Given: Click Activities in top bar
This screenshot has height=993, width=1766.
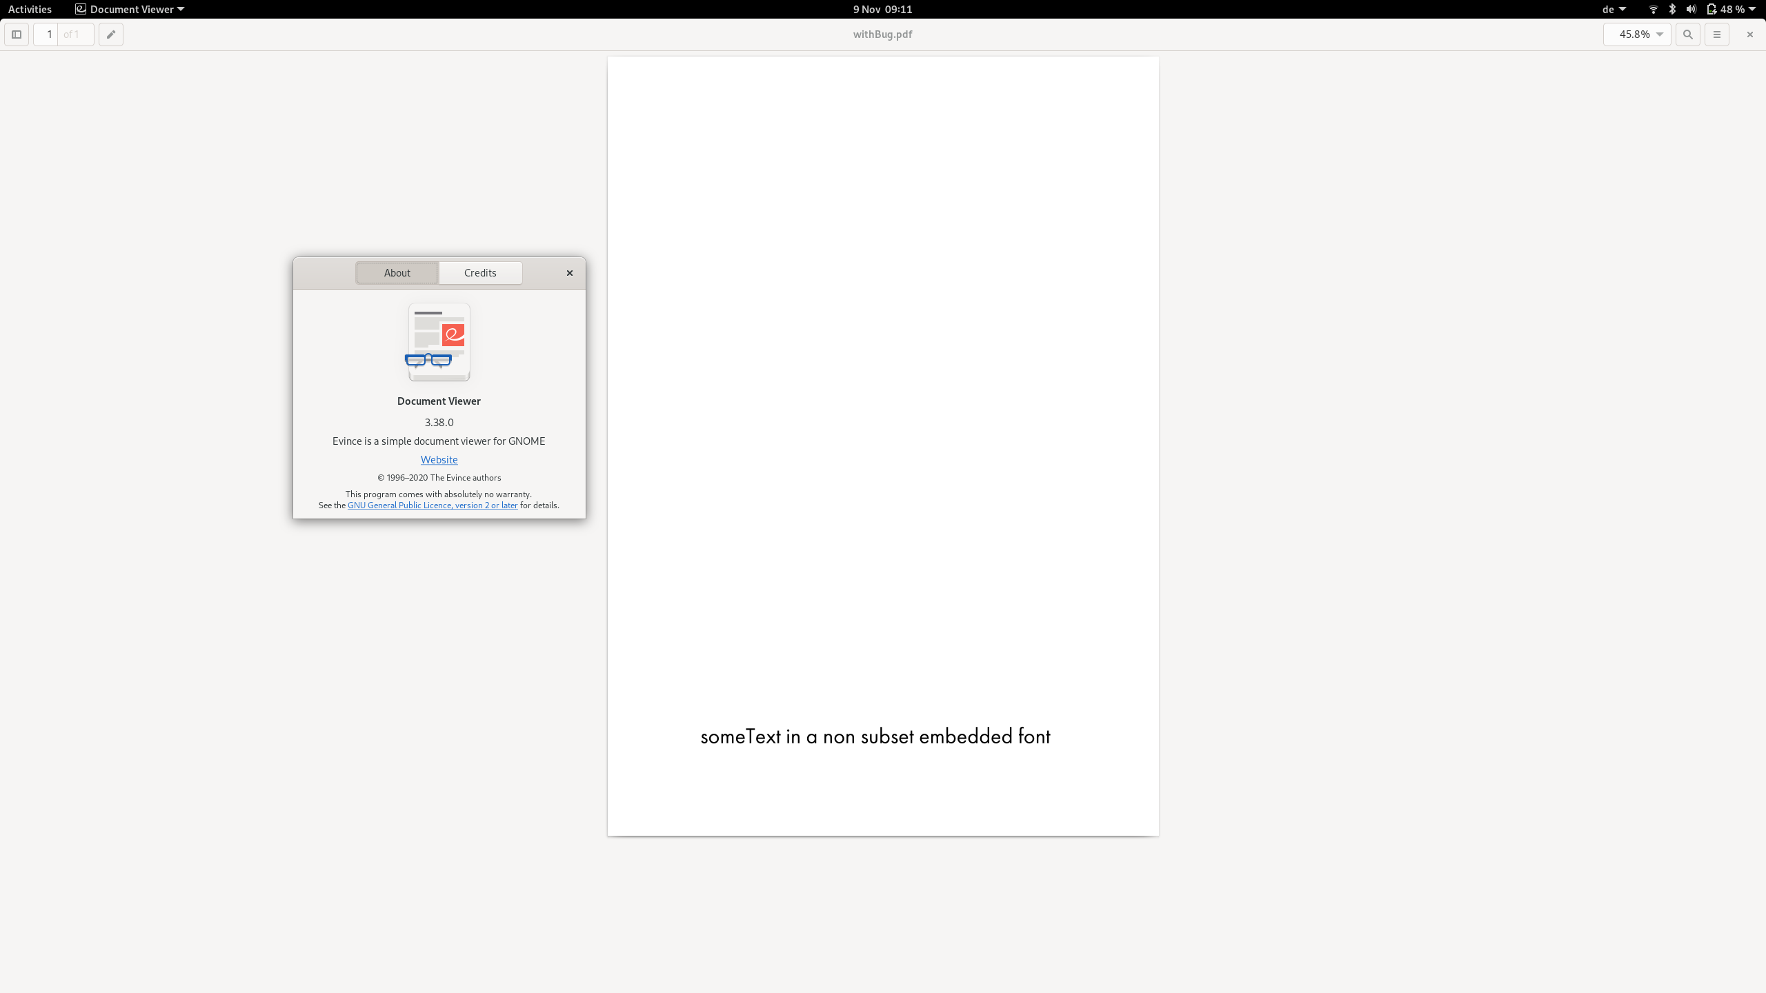Looking at the screenshot, I should (x=30, y=9).
